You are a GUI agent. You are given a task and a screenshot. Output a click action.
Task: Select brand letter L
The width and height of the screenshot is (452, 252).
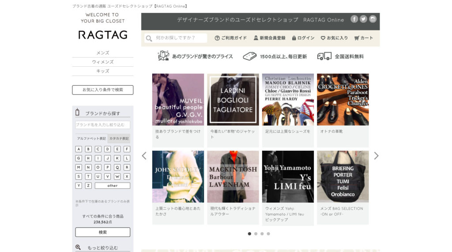click(127, 158)
